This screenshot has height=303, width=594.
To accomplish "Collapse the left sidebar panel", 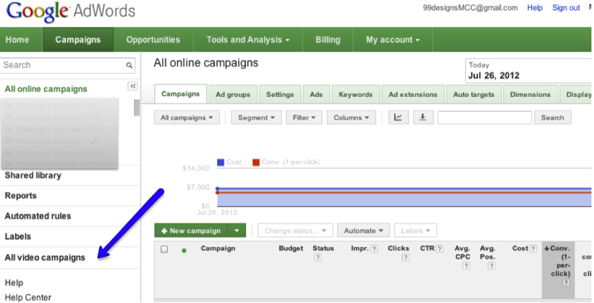I will [x=132, y=86].
